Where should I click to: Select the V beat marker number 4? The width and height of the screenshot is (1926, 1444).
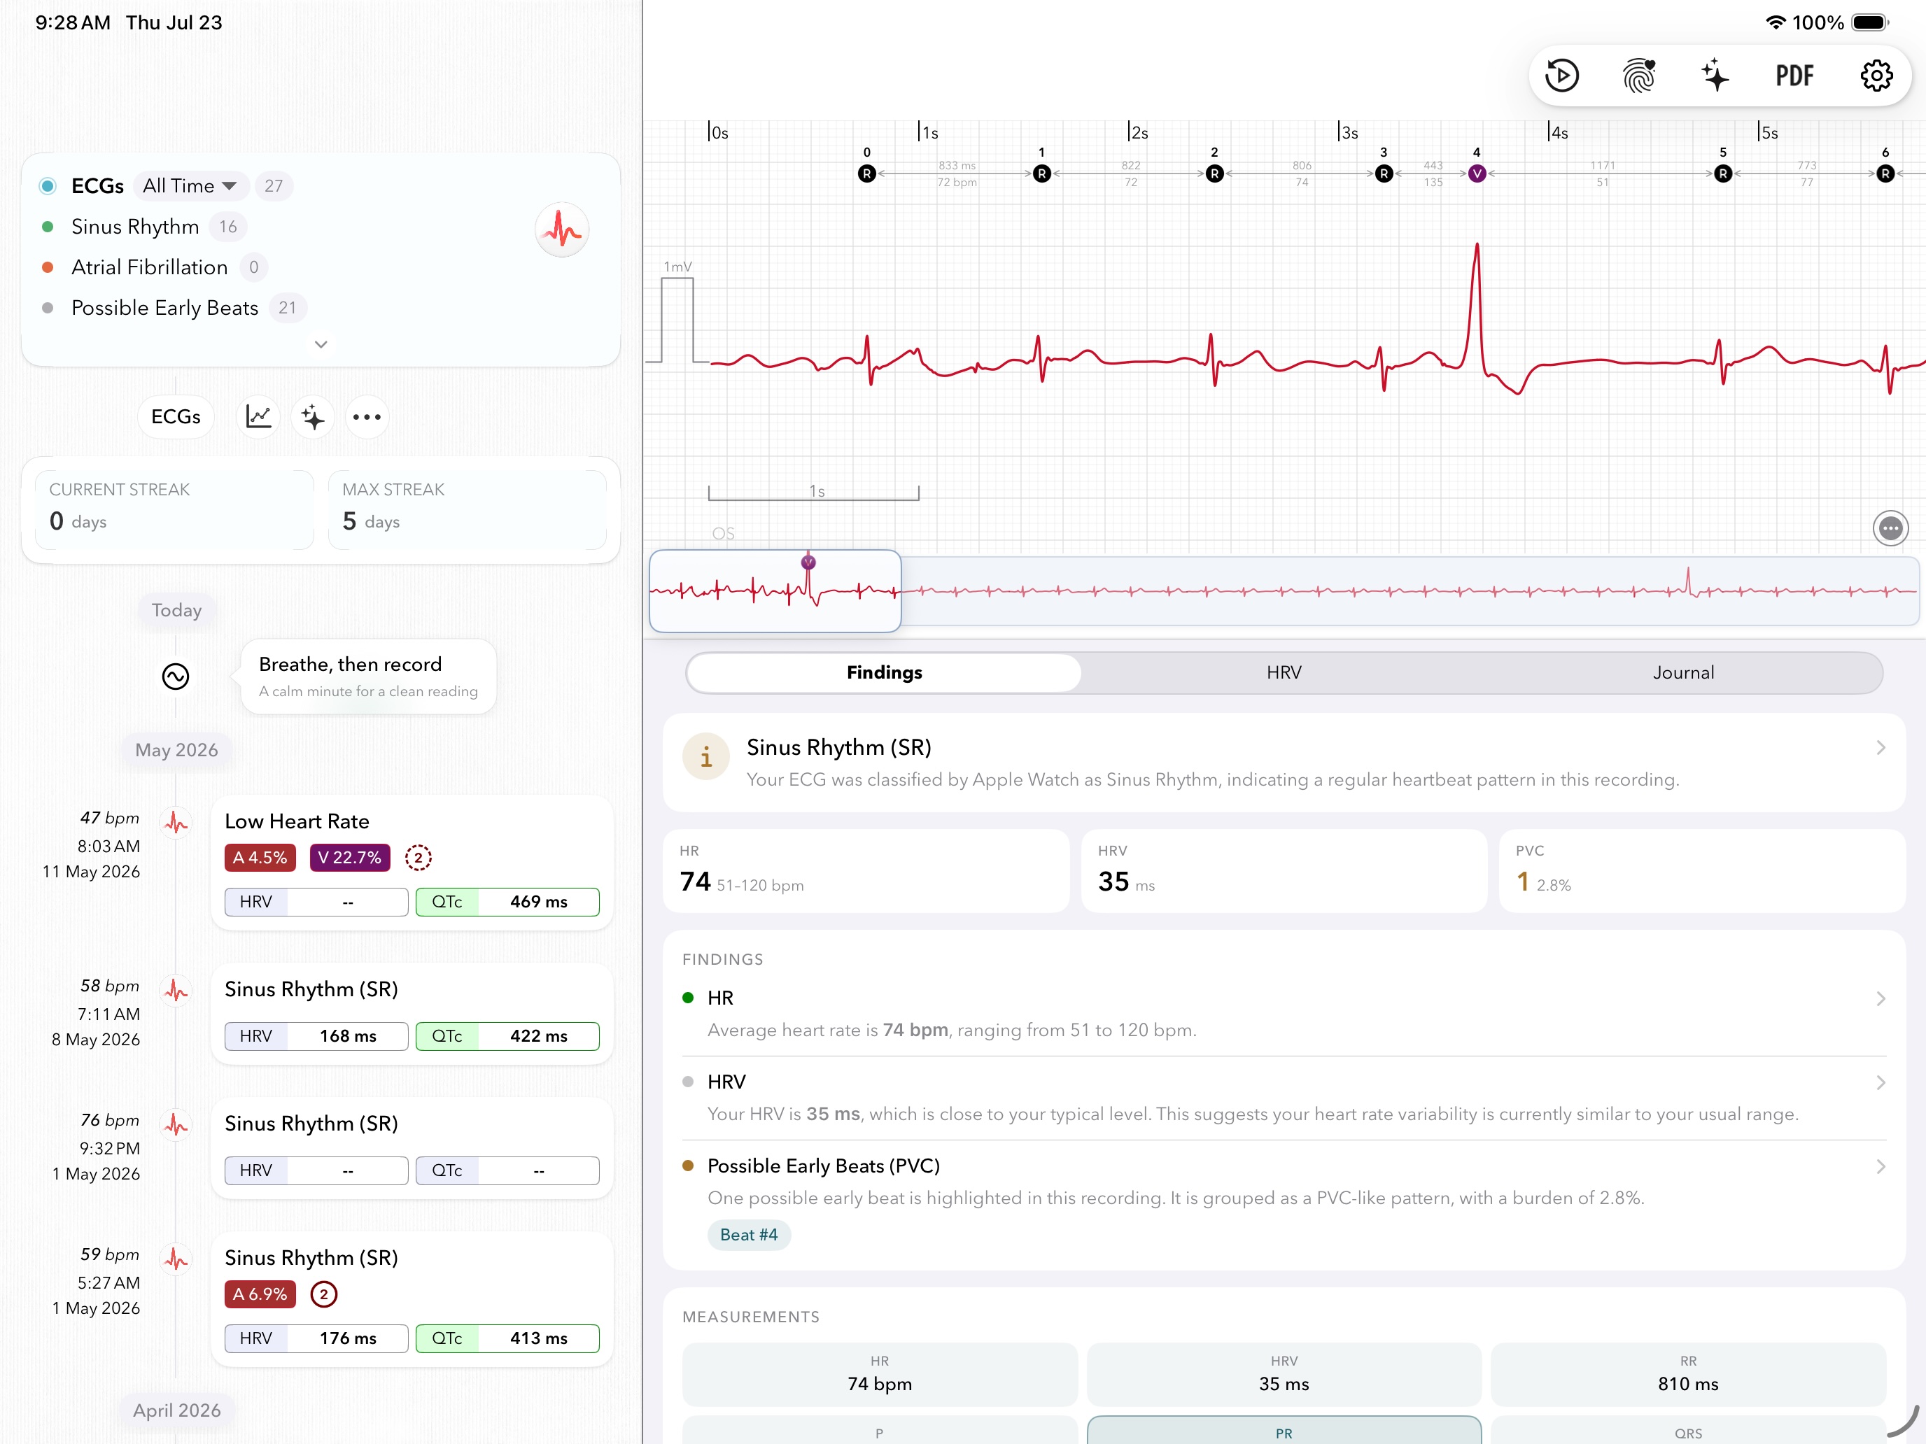click(1477, 174)
